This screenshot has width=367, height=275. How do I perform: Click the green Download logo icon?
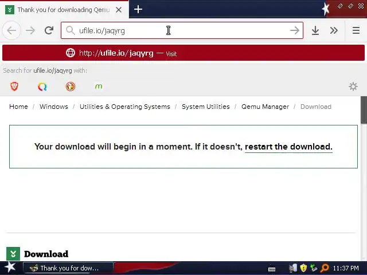[x=13, y=254]
